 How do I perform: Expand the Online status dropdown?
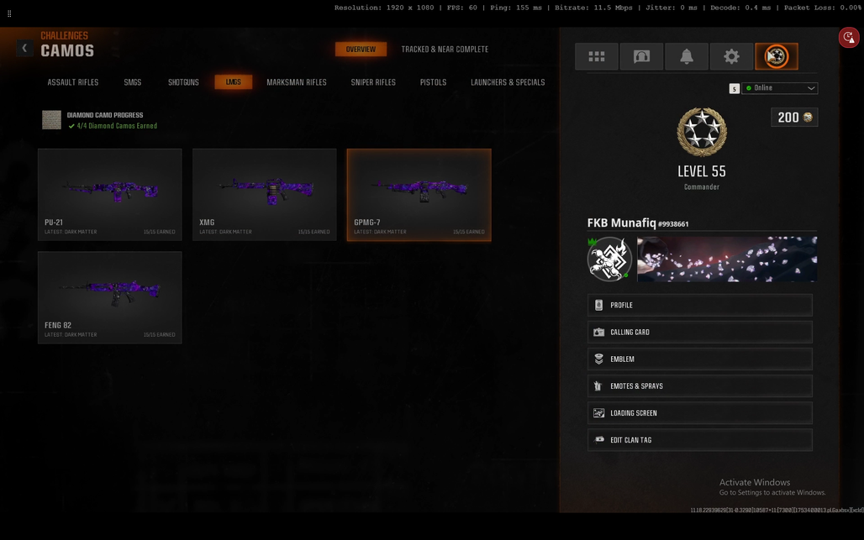[779, 88]
